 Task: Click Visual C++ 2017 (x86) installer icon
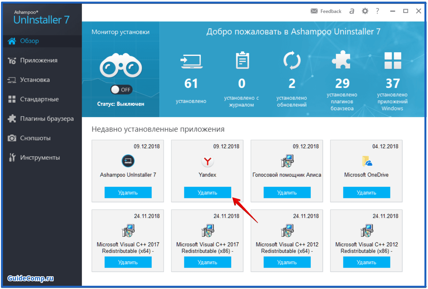pos(207,231)
